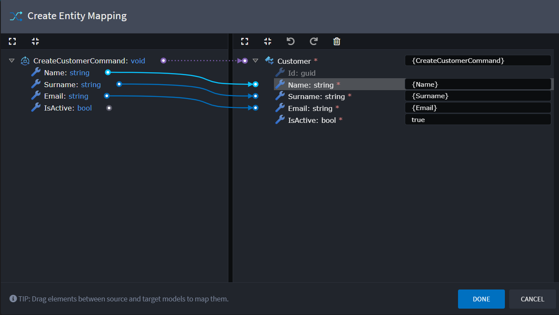Click wrench icon beside target Surname

tap(280, 96)
